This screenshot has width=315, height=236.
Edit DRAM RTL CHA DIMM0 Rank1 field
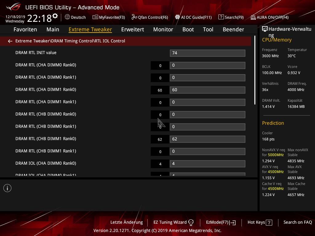coord(208,78)
